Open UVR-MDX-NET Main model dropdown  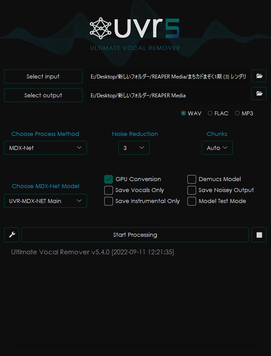coord(46,201)
